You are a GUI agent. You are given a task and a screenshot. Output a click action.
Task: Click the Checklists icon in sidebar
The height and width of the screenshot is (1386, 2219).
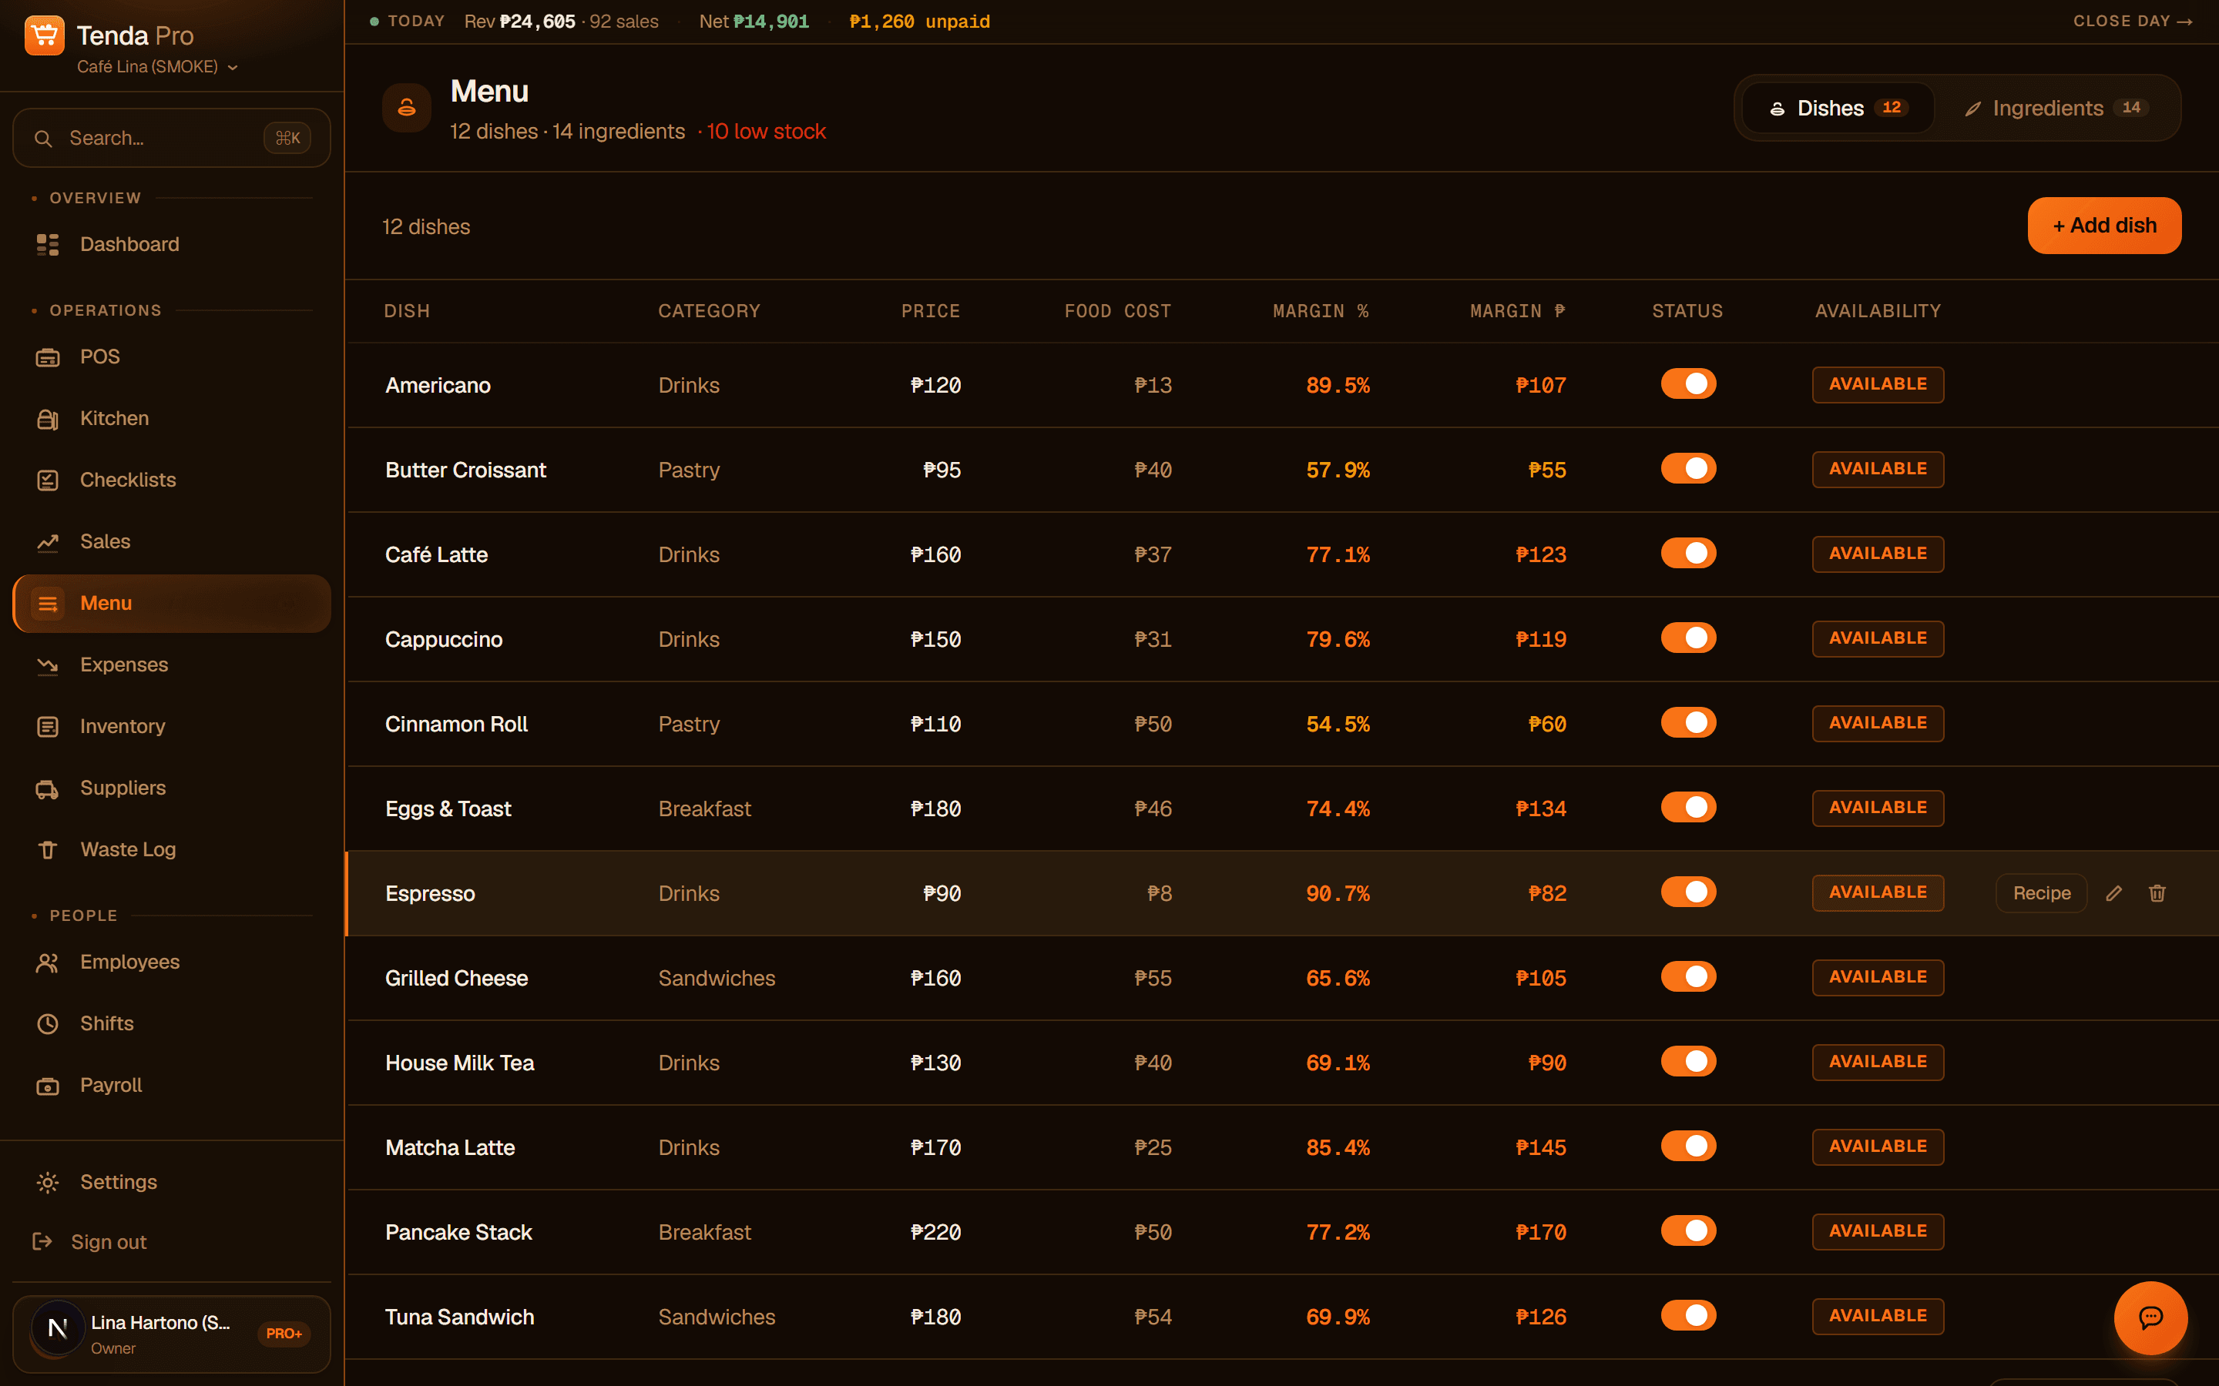pos(48,480)
